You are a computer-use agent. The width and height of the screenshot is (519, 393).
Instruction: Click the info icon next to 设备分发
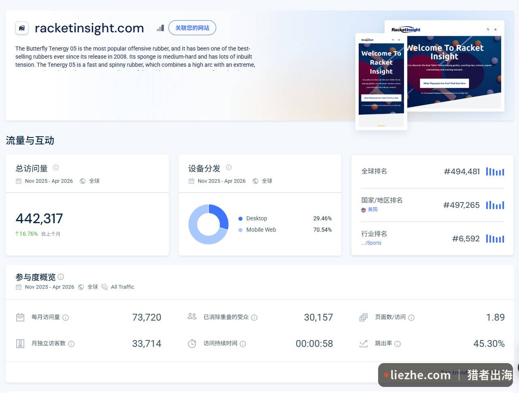[229, 167]
